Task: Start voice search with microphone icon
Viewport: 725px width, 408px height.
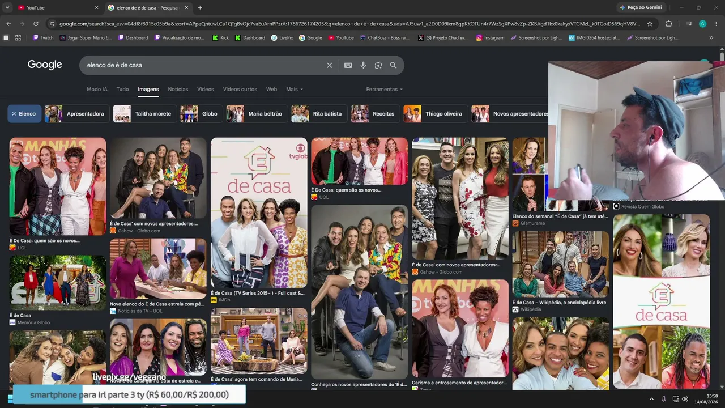Action: (363, 65)
